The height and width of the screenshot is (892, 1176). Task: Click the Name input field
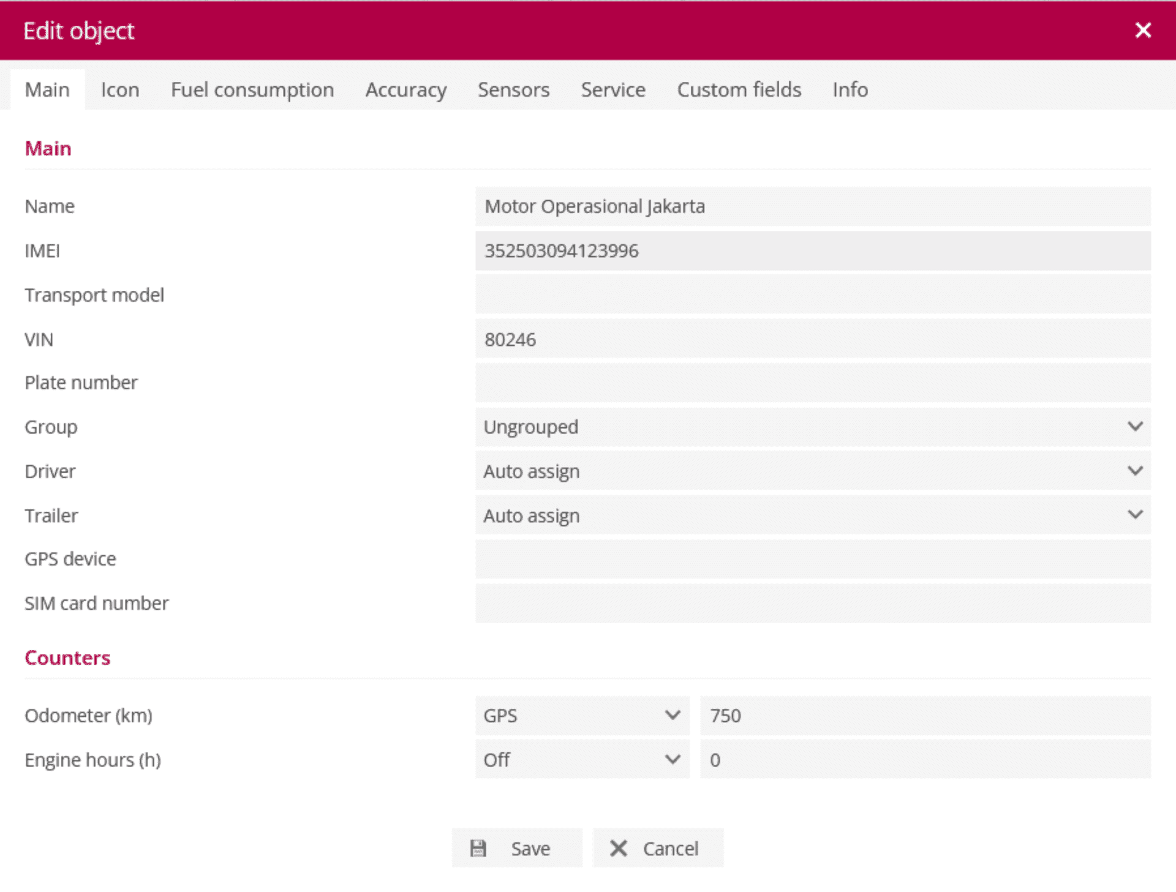click(812, 206)
